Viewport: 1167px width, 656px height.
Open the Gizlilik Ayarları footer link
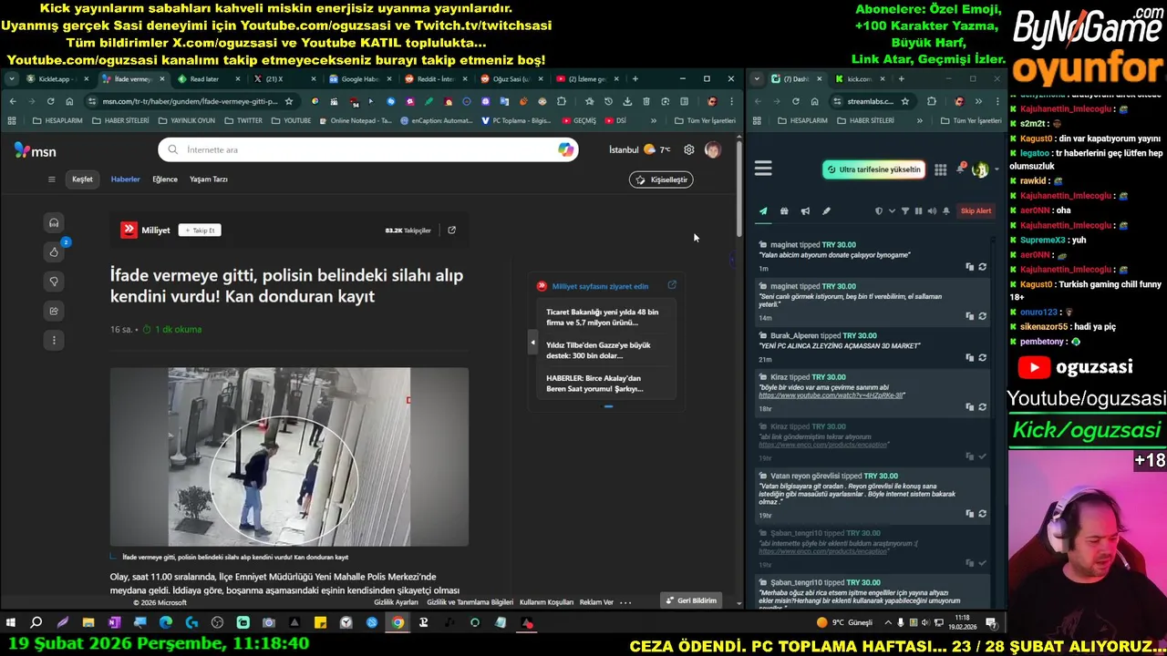[396, 602]
